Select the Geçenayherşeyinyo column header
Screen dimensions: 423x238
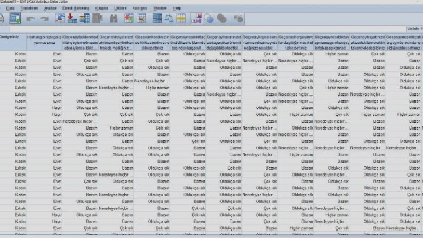point(296,42)
